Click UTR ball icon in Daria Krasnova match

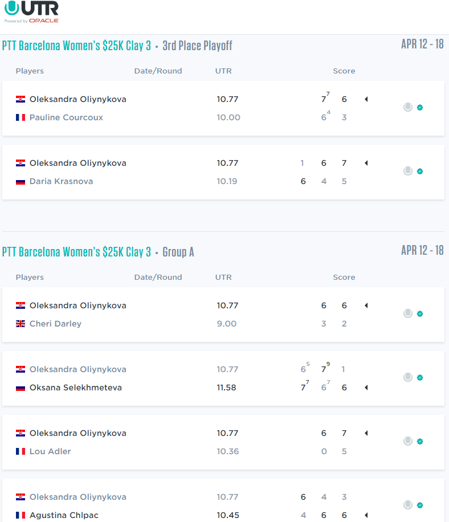tap(408, 171)
